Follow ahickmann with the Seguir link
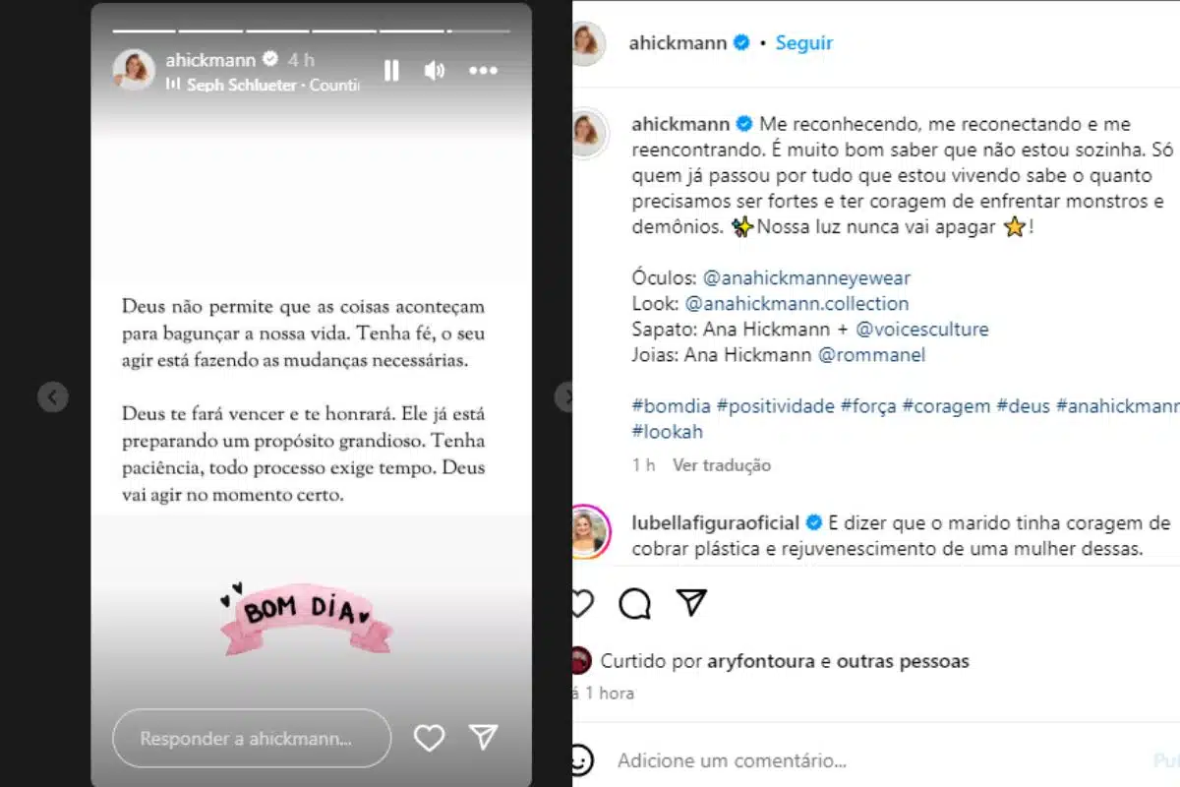Screen dimensions: 1180x787 tap(803, 42)
